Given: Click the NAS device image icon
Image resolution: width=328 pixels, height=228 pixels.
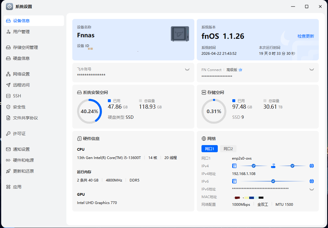Looking at the screenshot, I should 180,34.
